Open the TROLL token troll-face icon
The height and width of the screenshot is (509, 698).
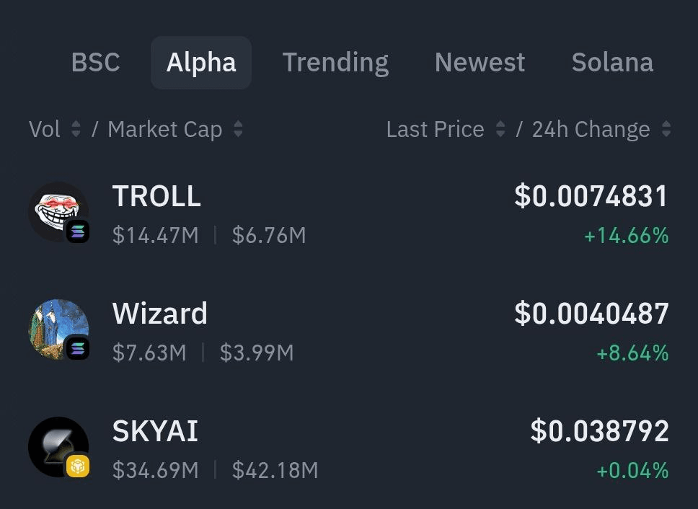coord(56,209)
